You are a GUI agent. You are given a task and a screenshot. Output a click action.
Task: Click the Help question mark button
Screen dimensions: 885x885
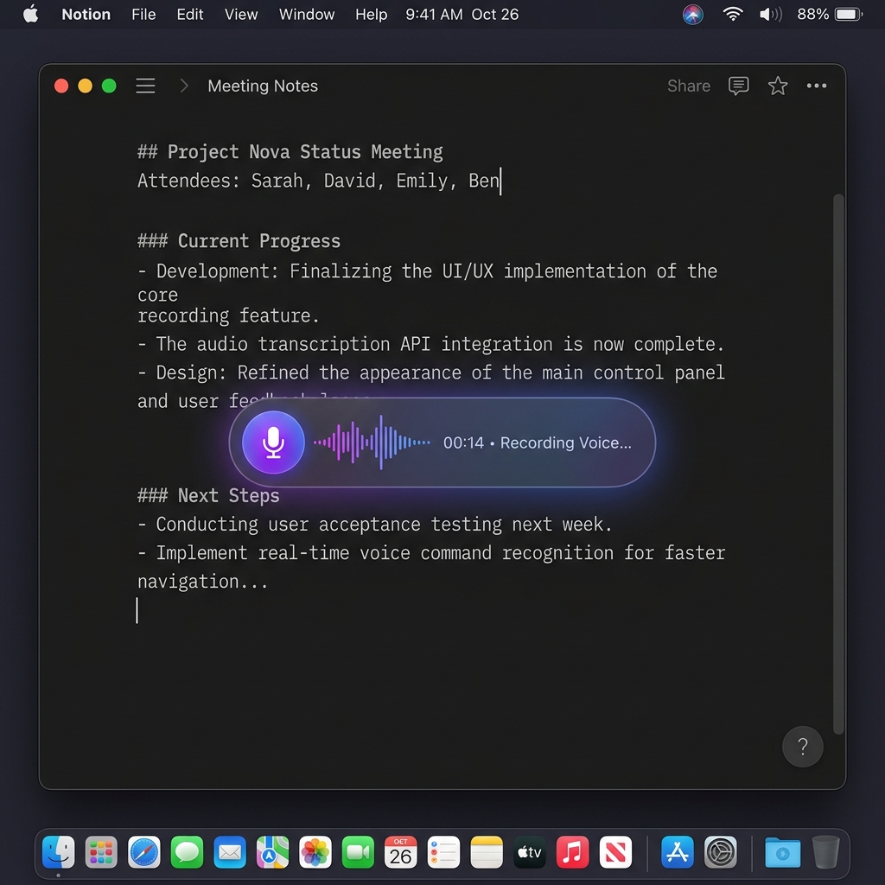point(803,747)
